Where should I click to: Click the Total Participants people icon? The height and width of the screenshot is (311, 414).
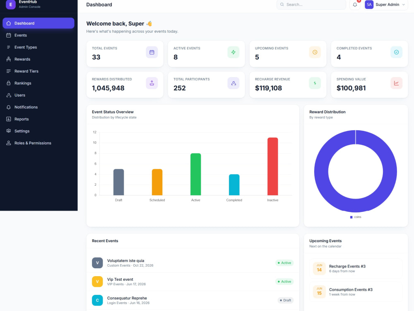233,83
